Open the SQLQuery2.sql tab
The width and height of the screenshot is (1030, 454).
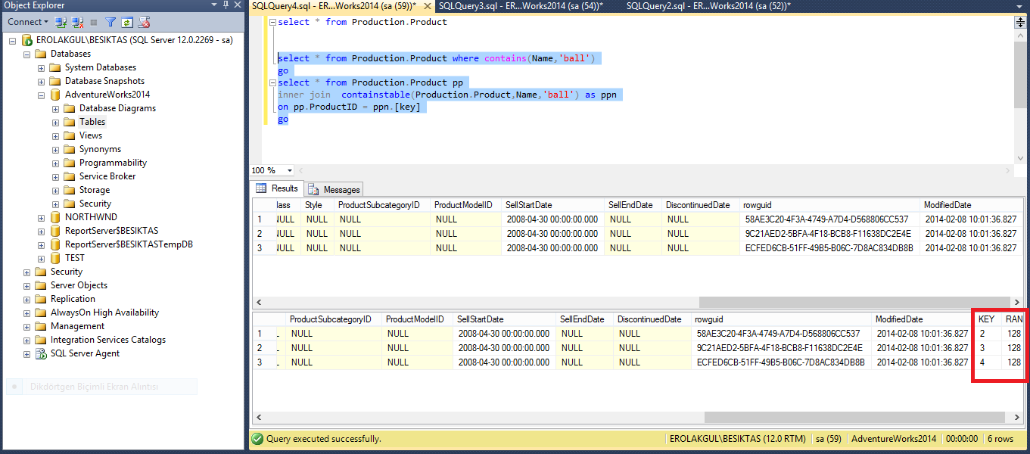tap(708, 6)
